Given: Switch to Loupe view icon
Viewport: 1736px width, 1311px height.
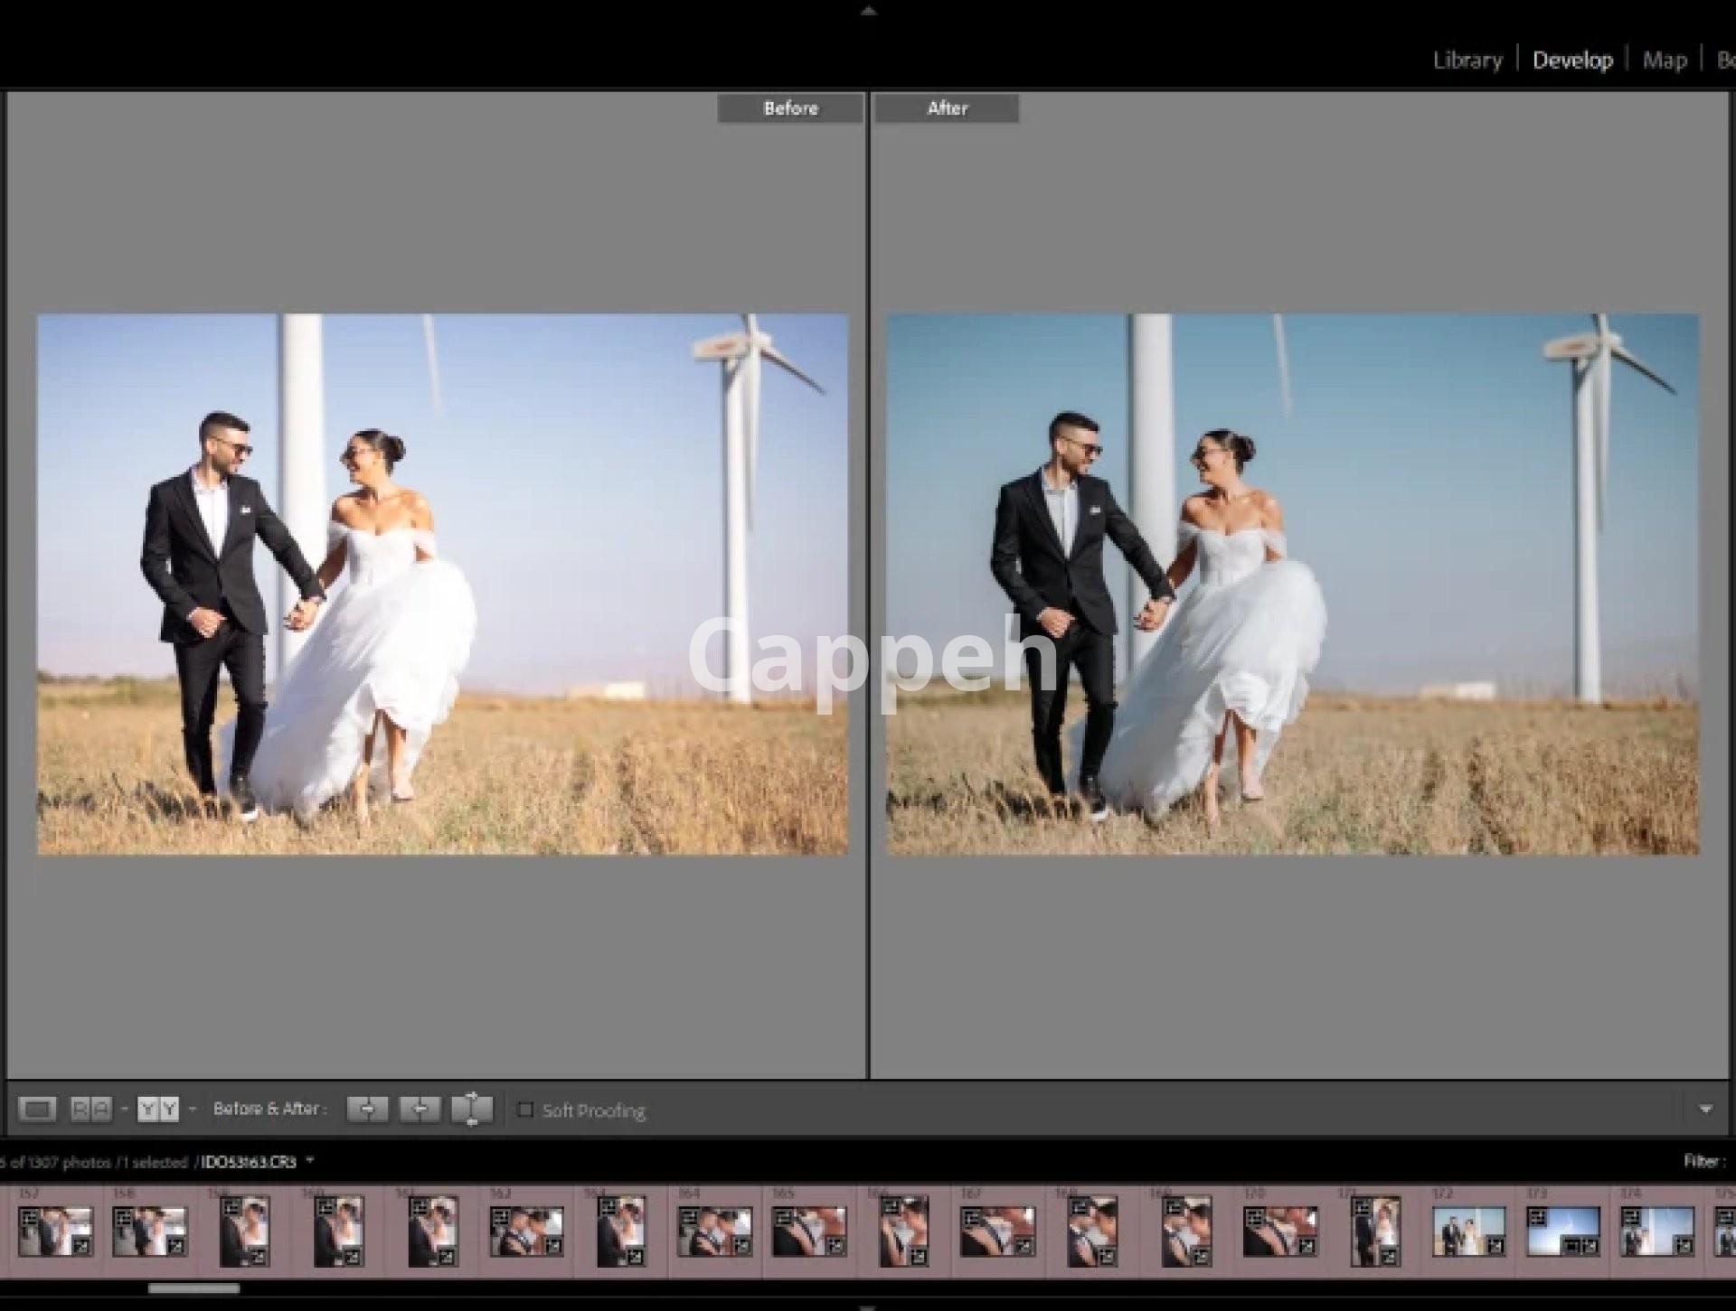Looking at the screenshot, I should [x=37, y=1109].
